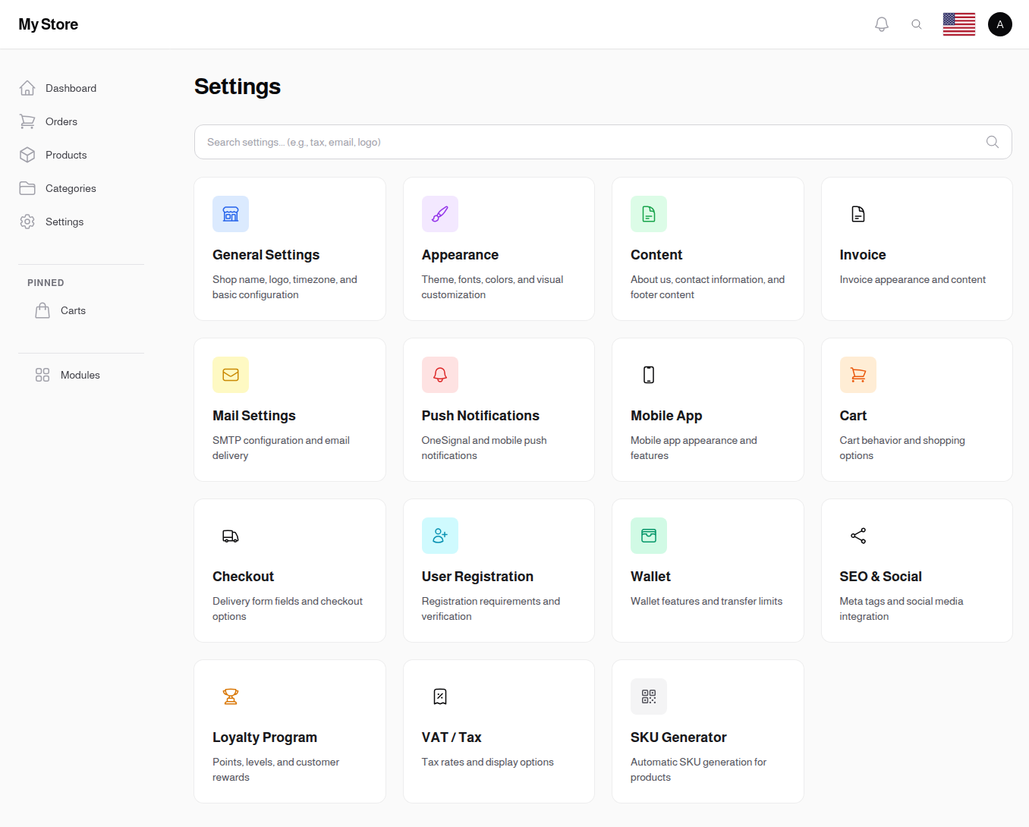
Task: Navigate to Orders from the sidebar
Action: pyautogui.click(x=61, y=121)
